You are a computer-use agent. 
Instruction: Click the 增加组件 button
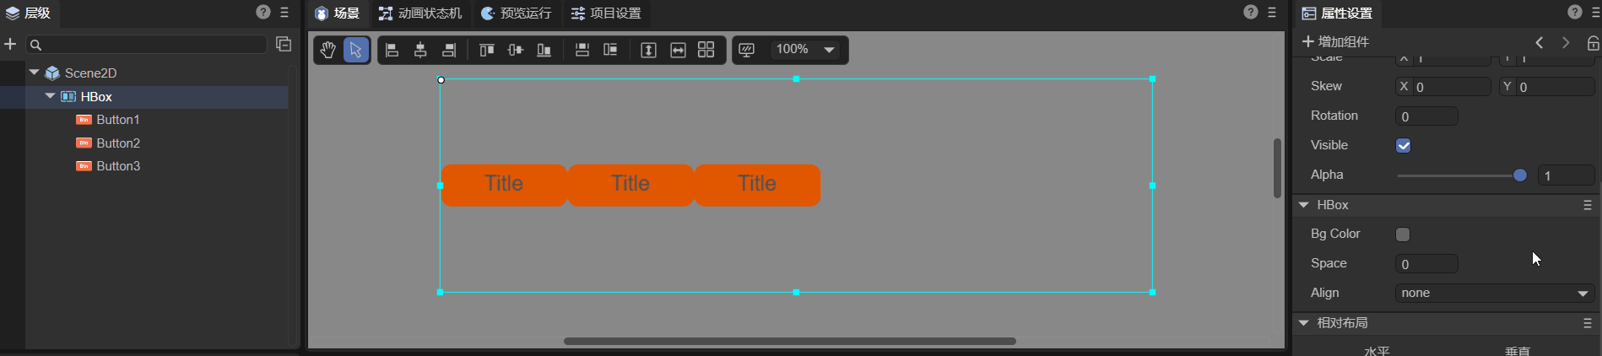1335,42
